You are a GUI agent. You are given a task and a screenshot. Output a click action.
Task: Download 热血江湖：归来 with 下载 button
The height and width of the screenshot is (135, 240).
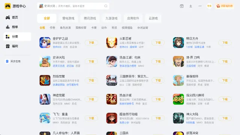pyautogui.click(x=158, y=61)
